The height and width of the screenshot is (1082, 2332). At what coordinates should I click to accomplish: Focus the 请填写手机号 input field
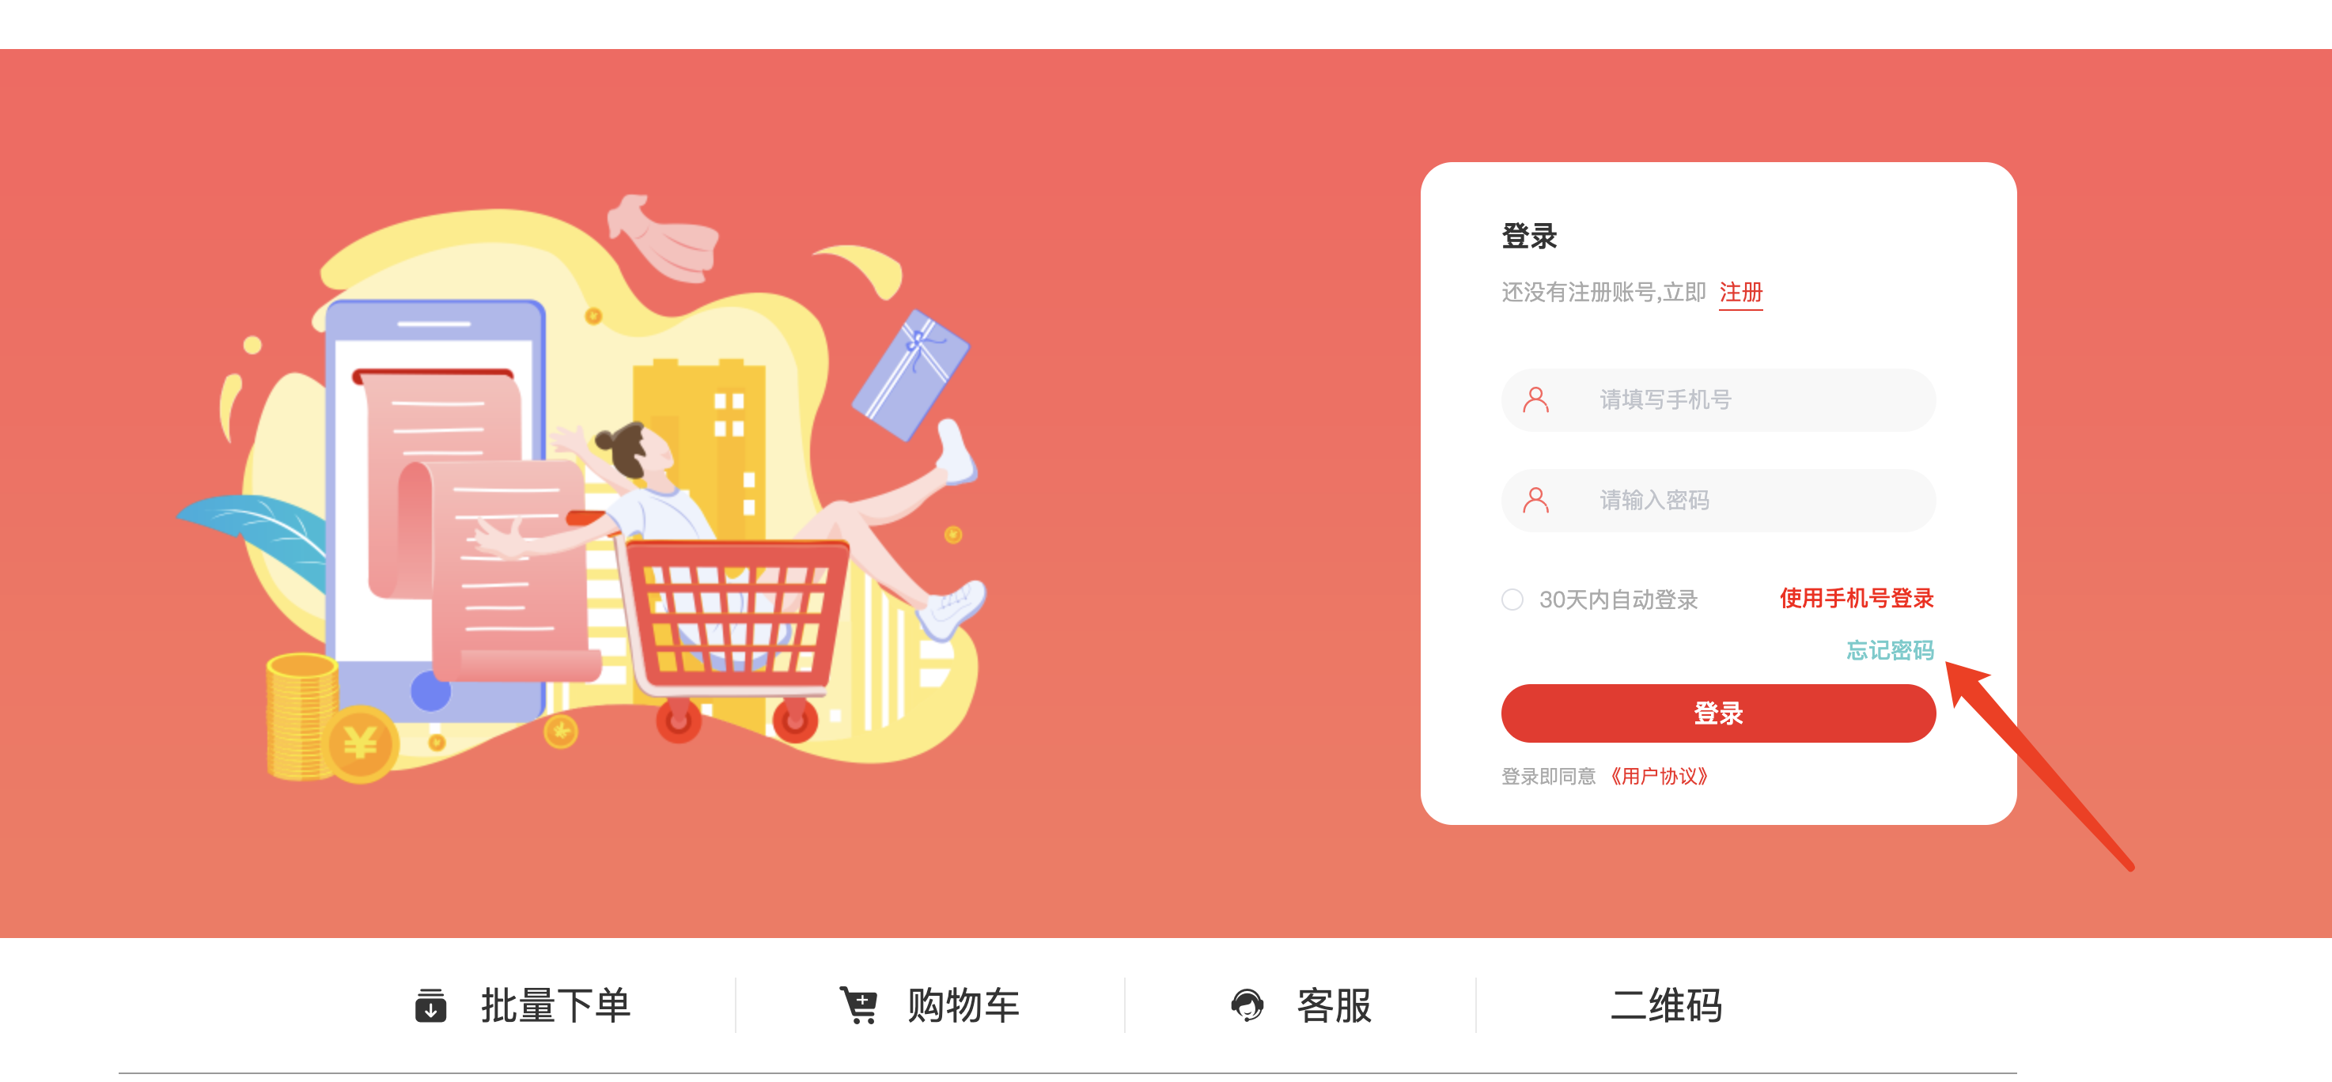pos(1717,399)
